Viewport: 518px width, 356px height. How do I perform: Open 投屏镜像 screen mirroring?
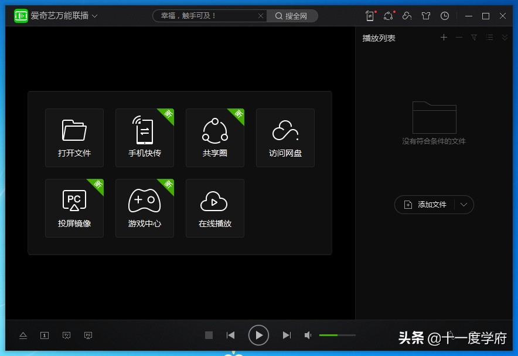tap(74, 208)
